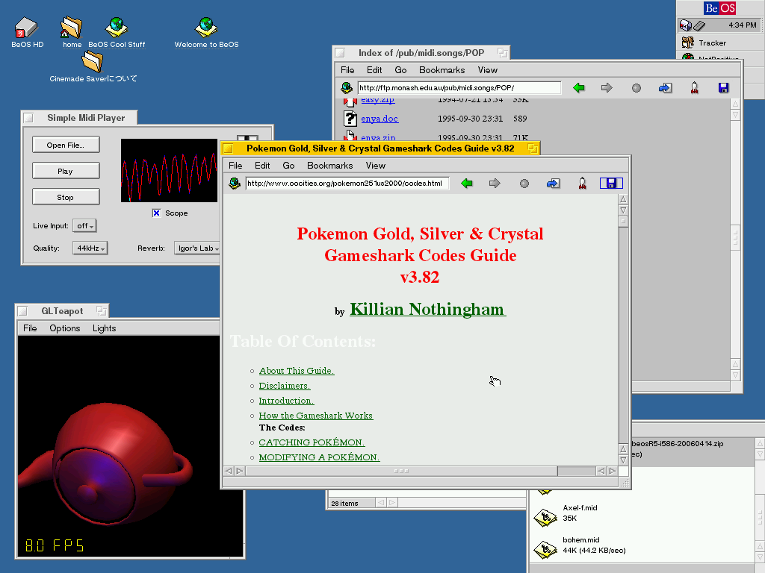
Task: Open the Lights menu in GLTeapot
Action: coord(105,328)
